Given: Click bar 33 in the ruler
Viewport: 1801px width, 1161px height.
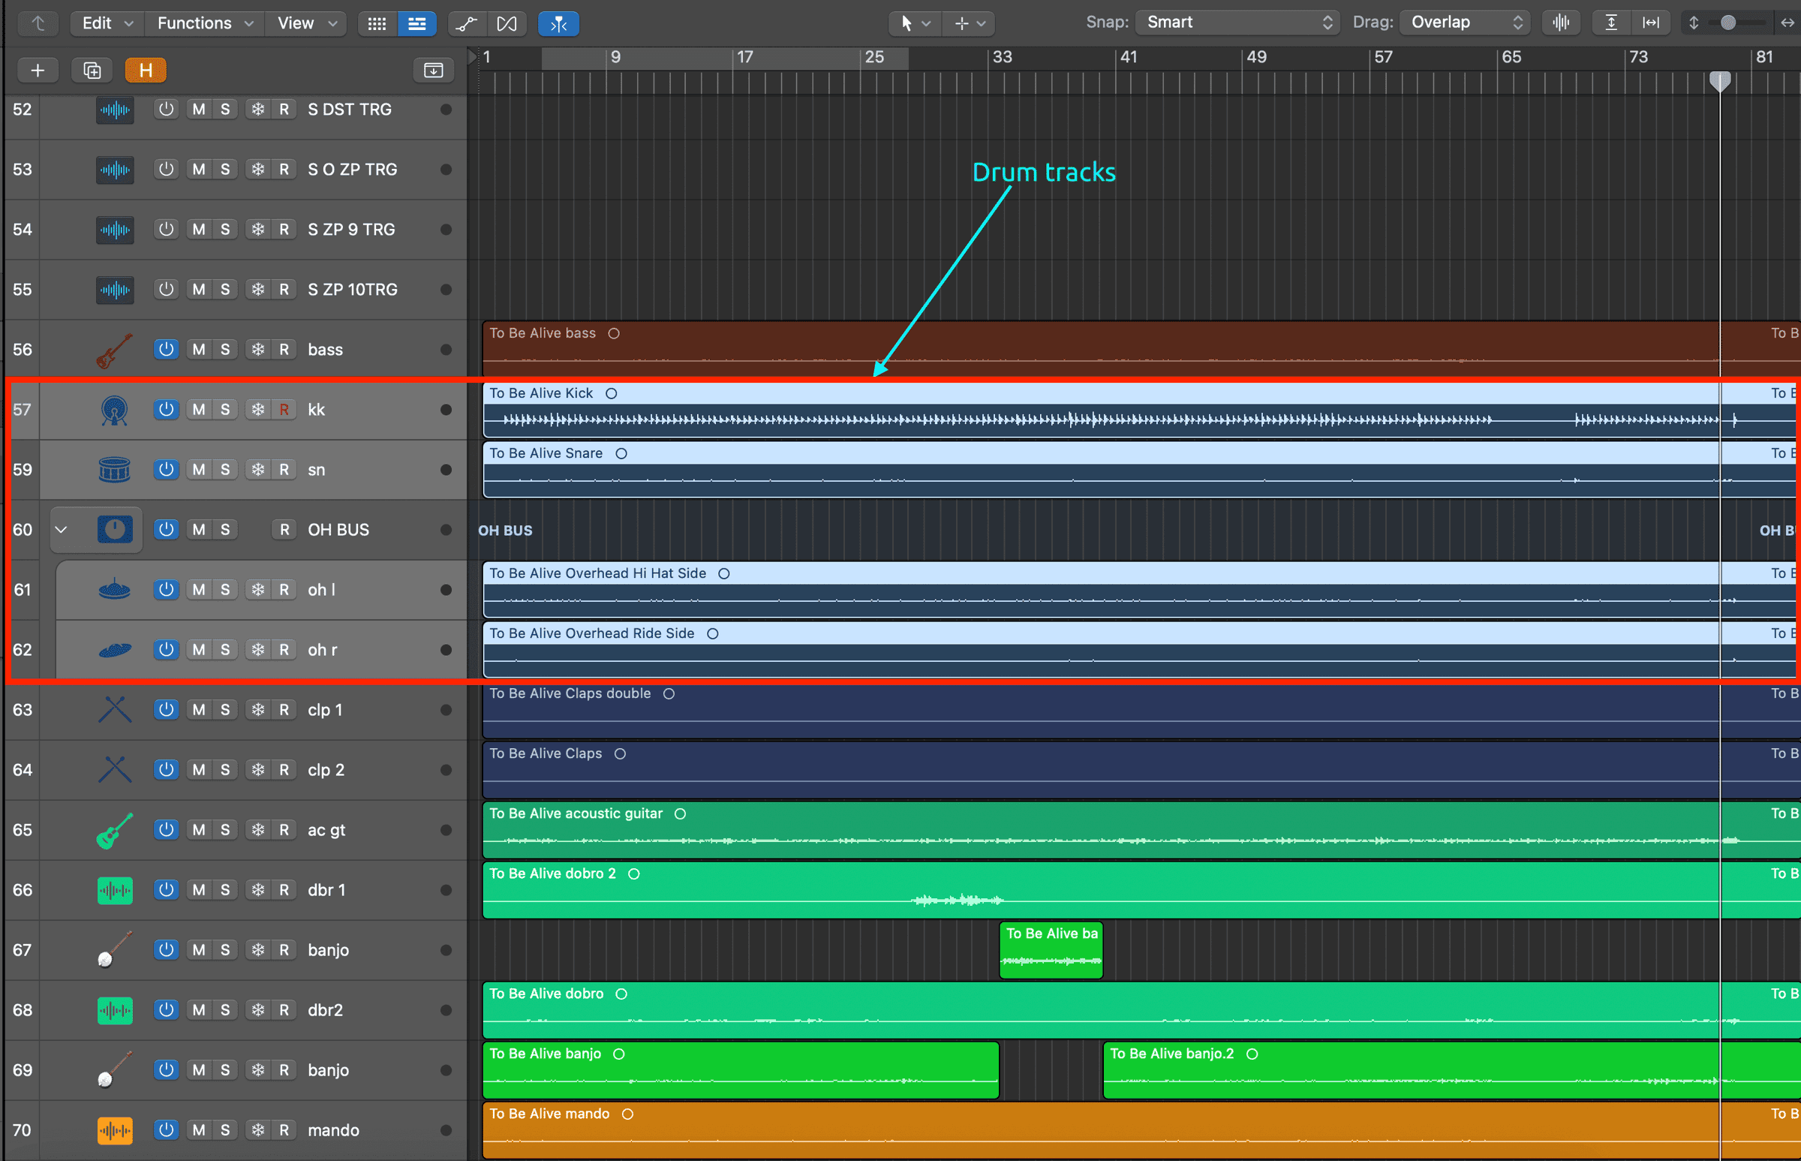Looking at the screenshot, I should pyautogui.click(x=1002, y=57).
